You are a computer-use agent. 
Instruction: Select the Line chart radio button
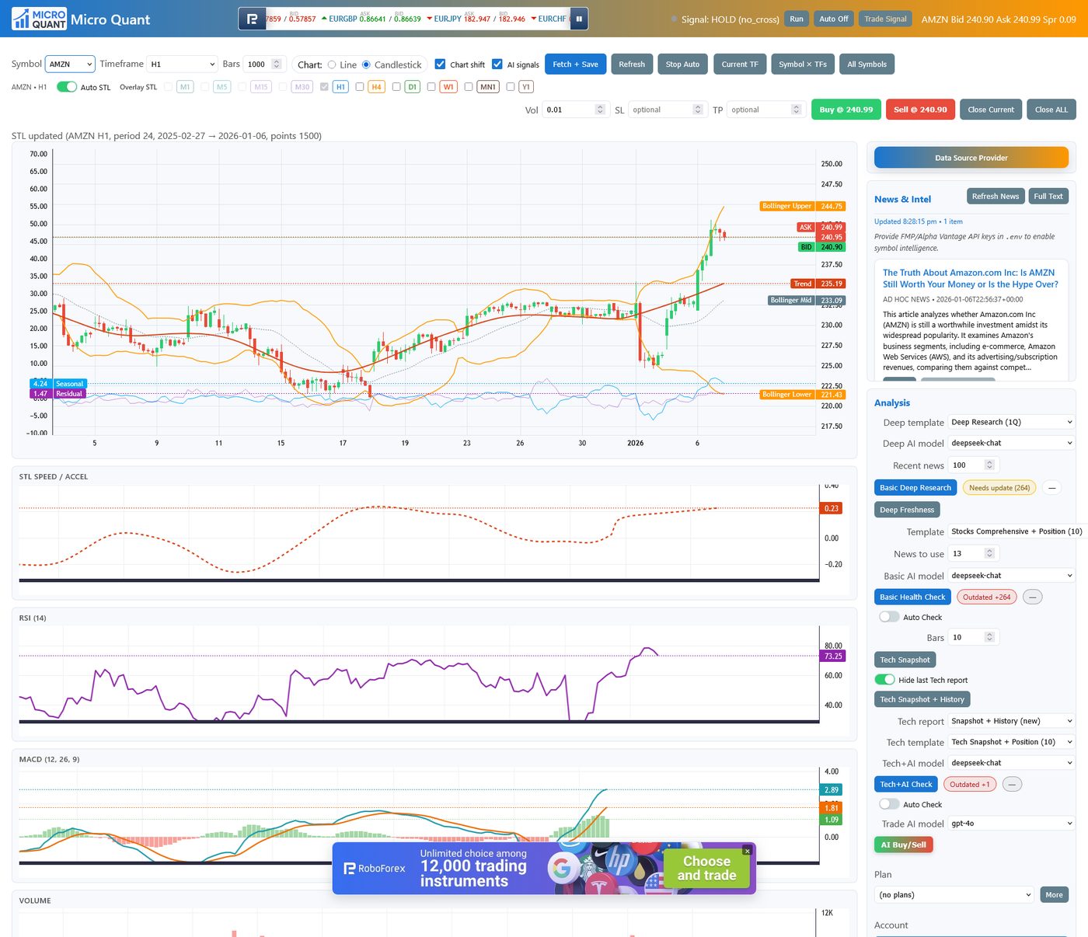pos(332,64)
